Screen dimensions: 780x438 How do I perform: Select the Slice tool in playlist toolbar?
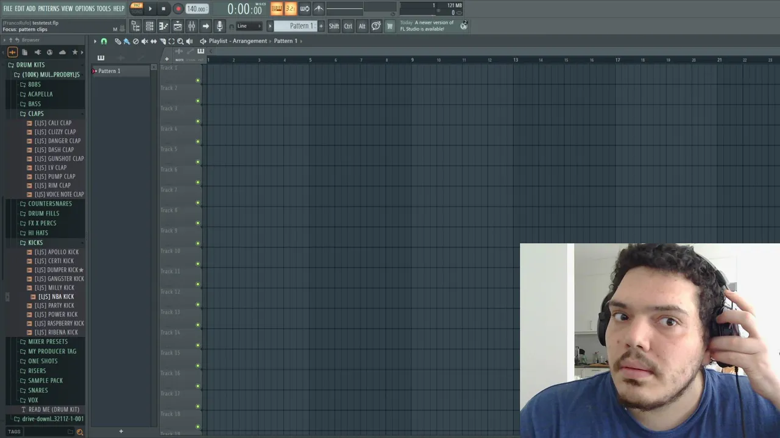(163, 41)
